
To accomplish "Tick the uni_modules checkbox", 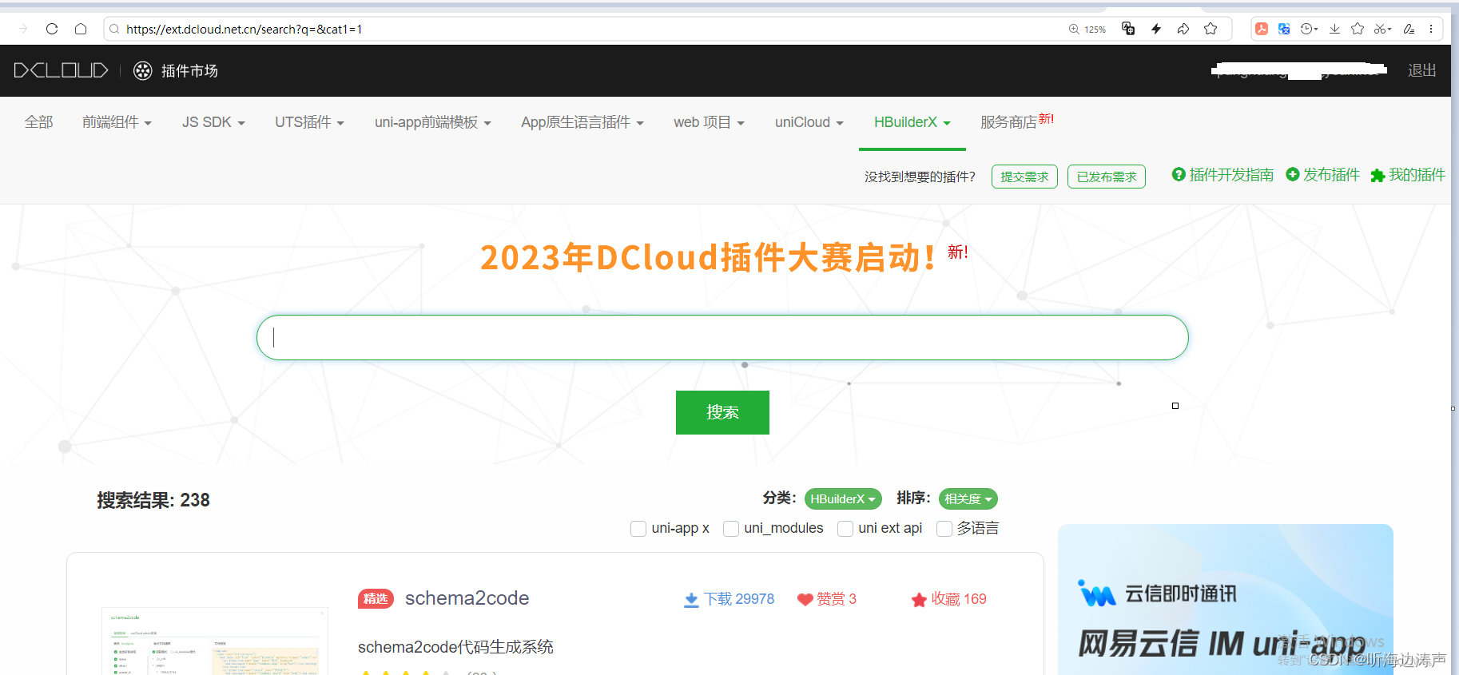I will pos(731,529).
